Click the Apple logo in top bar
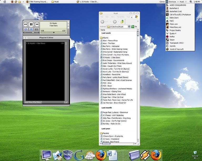The image size is (202, 161). [5, 2]
